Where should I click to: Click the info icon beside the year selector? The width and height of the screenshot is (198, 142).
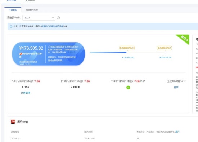[58, 18]
